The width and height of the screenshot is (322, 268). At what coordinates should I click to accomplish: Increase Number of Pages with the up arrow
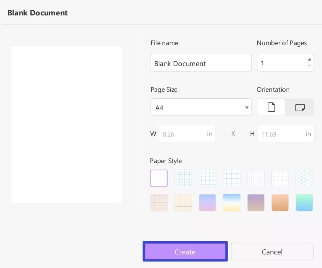(x=310, y=59)
